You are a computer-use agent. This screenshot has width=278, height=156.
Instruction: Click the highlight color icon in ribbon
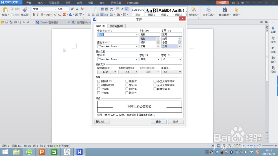[64, 15]
